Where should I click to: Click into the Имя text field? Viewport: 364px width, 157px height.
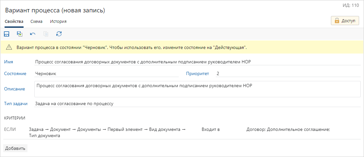point(196,62)
